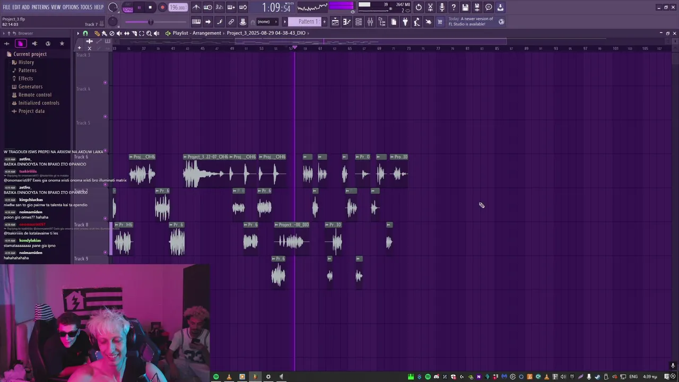Open the ADD menu
The height and width of the screenshot is (382, 679).
point(25,7)
